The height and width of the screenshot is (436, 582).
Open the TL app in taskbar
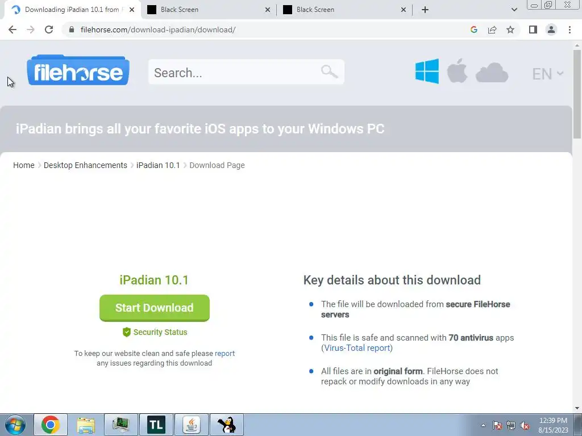click(156, 425)
